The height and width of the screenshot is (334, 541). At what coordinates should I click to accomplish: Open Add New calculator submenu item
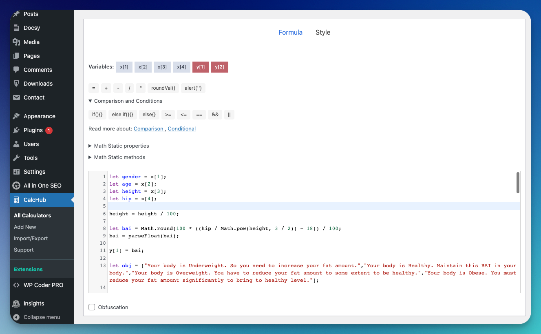coord(25,227)
